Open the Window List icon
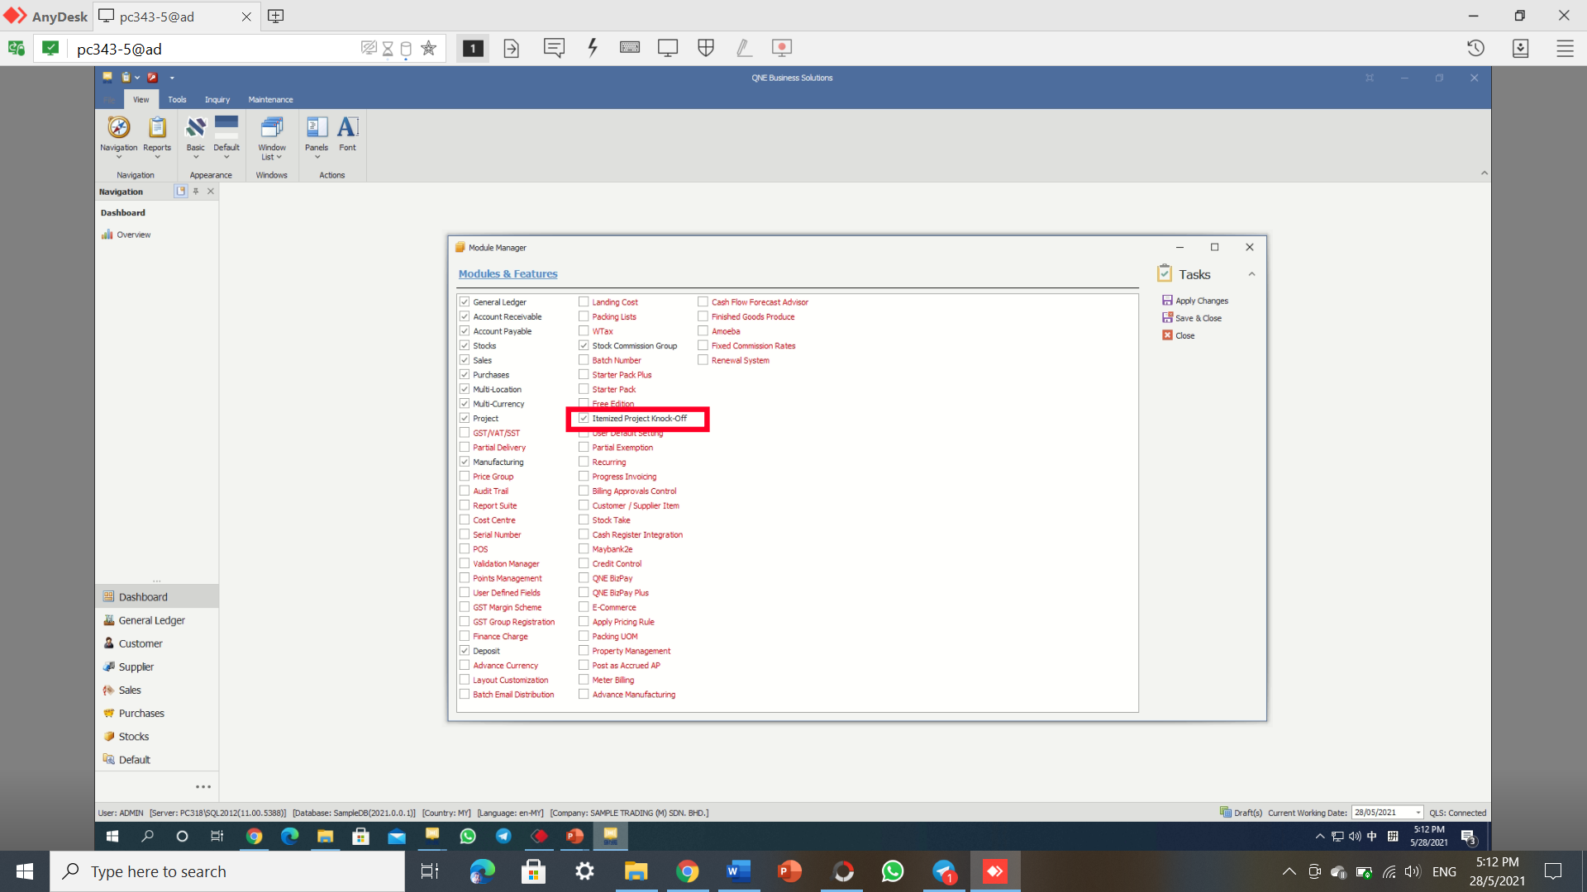The image size is (1587, 892). 271,127
